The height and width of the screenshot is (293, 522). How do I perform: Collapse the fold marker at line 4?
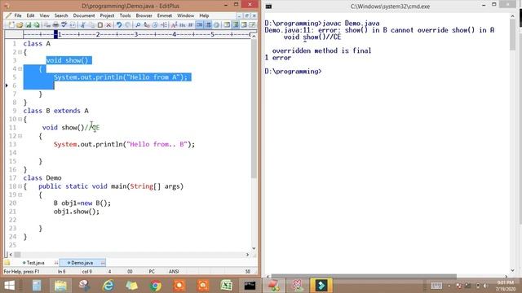20,68
